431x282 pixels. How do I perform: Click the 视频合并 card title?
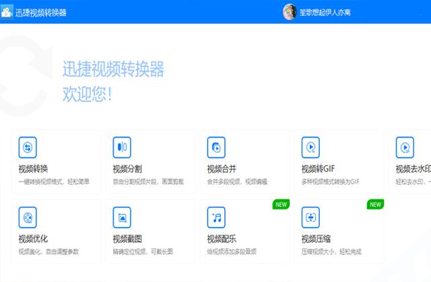(x=222, y=169)
